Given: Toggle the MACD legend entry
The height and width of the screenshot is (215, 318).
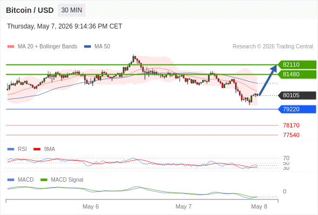Looking at the screenshot, I should (x=20, y=180).
